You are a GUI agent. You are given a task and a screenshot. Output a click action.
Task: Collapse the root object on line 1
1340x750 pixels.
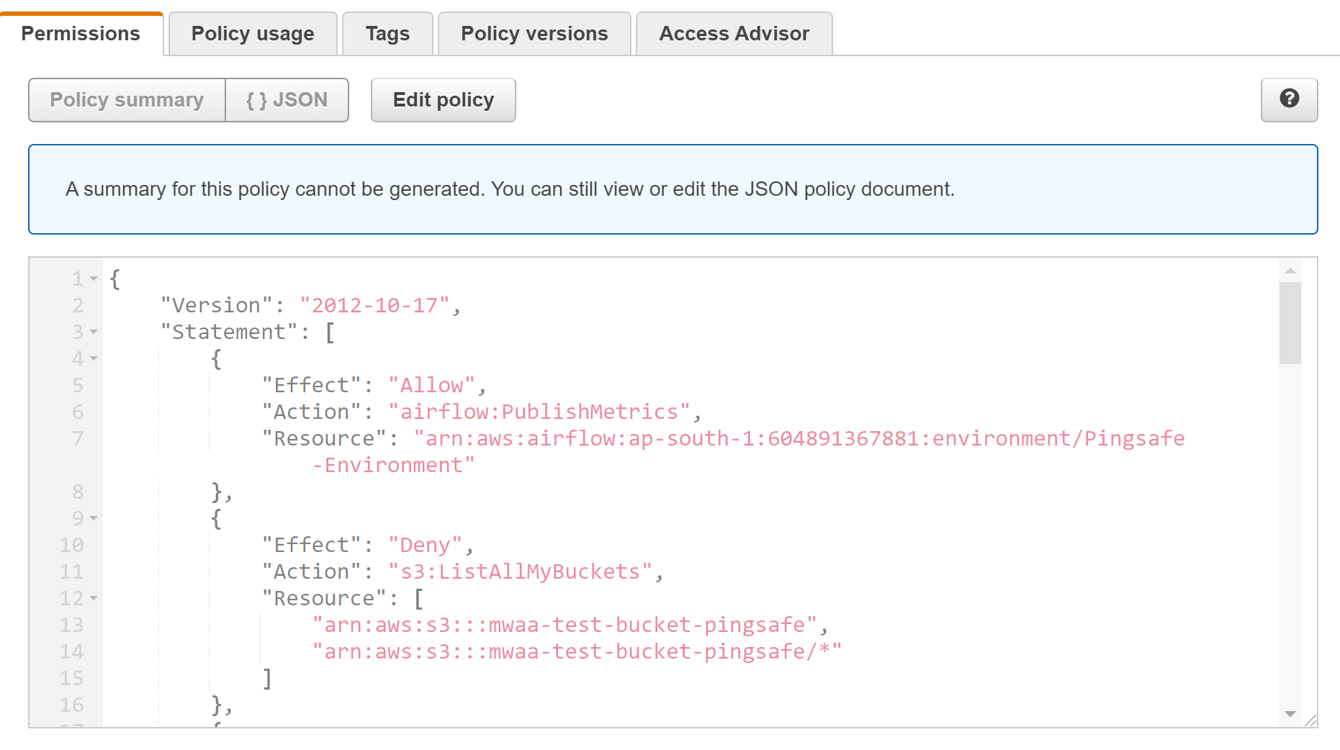pos(94,279)
